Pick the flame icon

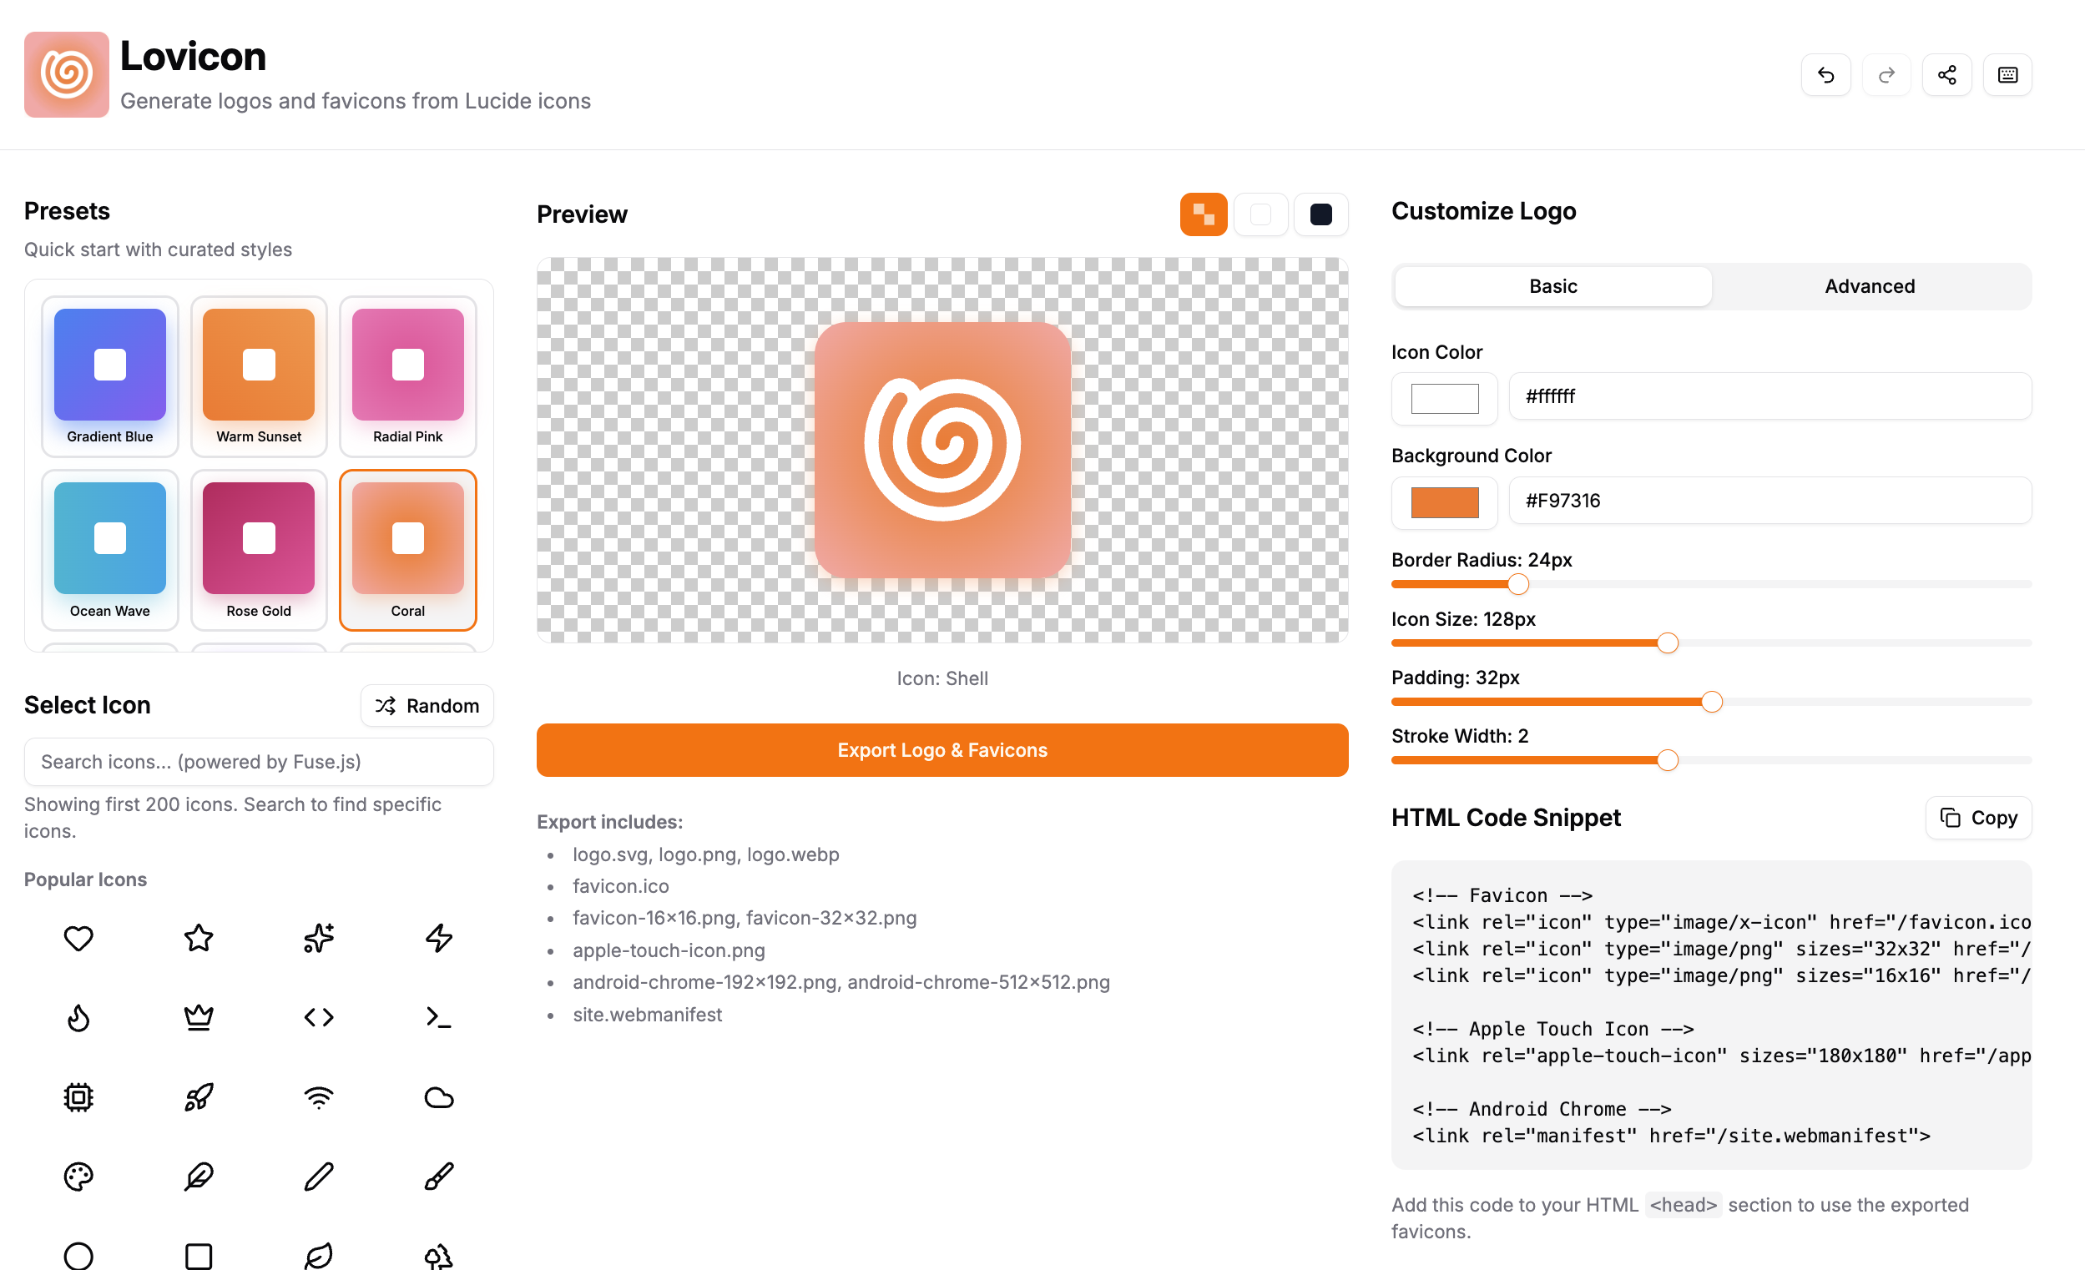[x=78, y=1017]
